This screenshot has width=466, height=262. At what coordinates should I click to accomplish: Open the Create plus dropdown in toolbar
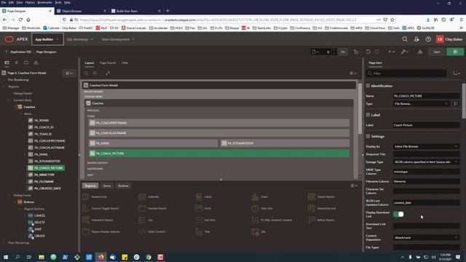(392, 52)
